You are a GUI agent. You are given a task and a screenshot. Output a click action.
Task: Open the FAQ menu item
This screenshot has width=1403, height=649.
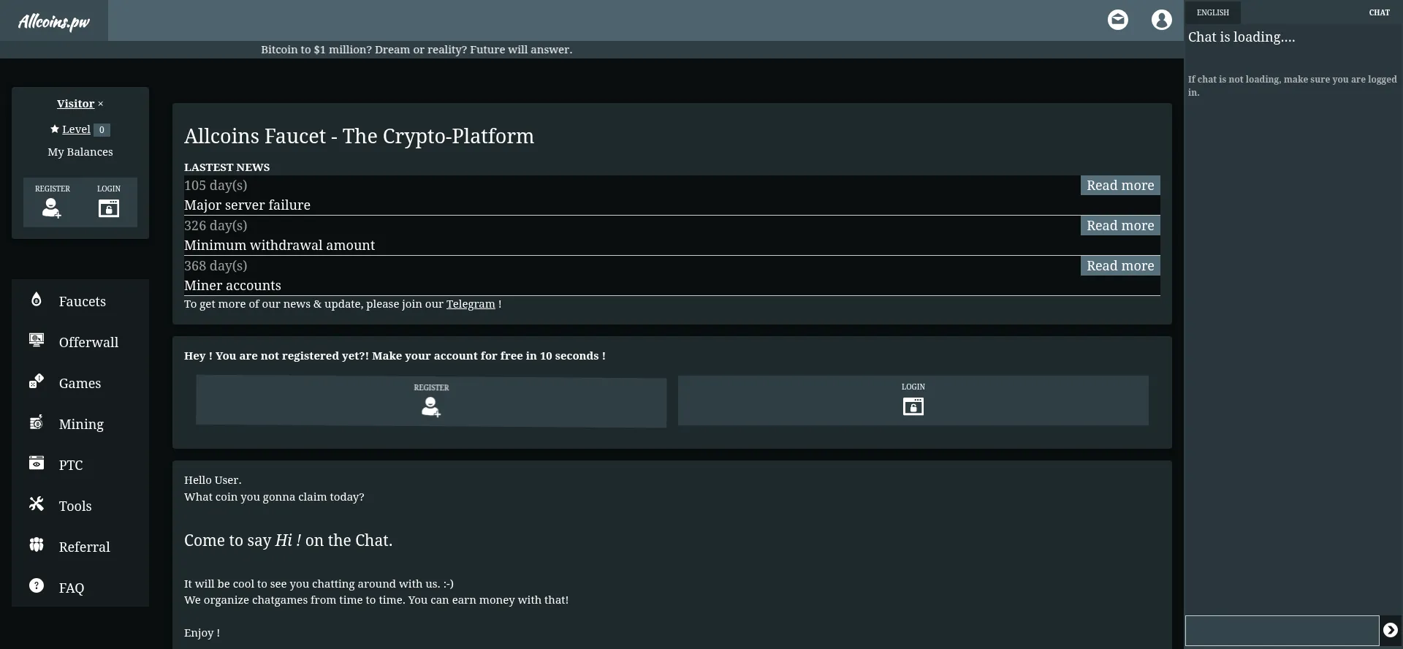[x=80, y=586]
